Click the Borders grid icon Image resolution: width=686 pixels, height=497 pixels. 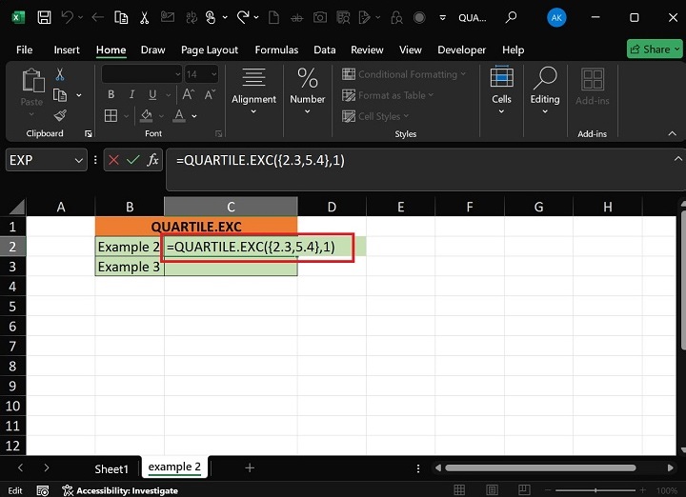pos(111,116)
